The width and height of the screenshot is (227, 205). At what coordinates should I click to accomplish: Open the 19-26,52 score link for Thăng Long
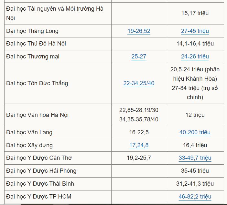(139, 31)
